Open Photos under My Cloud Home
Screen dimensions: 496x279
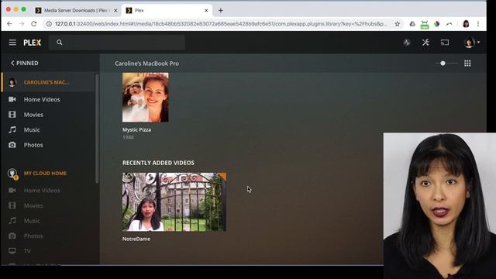(x=33, y=236)
